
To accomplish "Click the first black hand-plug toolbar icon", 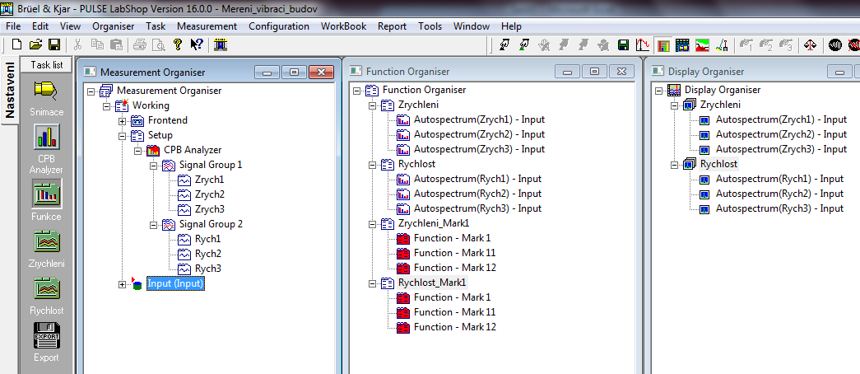I will coord(504,45).
